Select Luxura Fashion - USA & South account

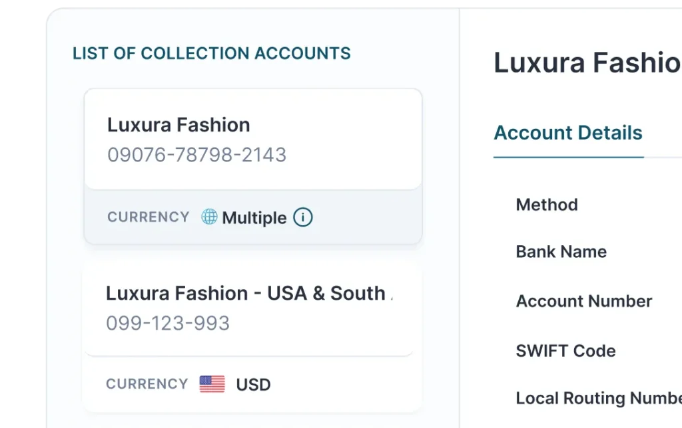(x=246, y=293)
